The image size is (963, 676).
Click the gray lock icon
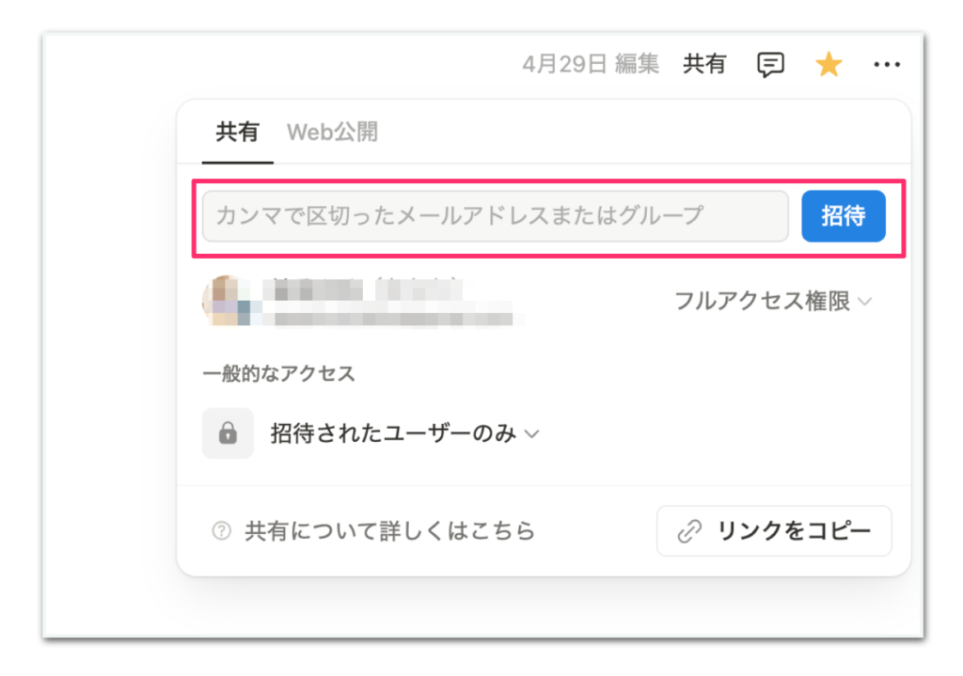(x=228, y=433)
